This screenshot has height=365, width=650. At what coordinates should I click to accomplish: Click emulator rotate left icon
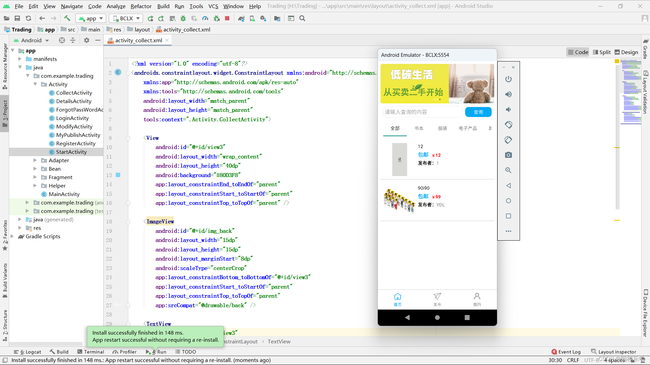[x=508, y=125]
